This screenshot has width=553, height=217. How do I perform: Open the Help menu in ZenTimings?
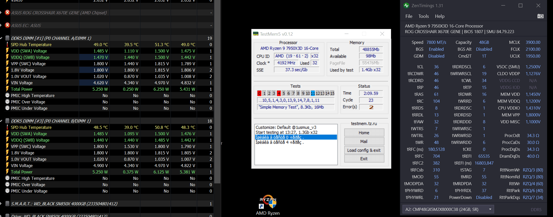click(440, 16)
